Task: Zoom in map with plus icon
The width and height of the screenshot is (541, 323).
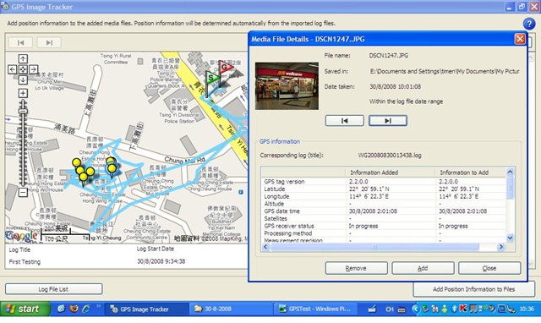Action: click(23, 93)
